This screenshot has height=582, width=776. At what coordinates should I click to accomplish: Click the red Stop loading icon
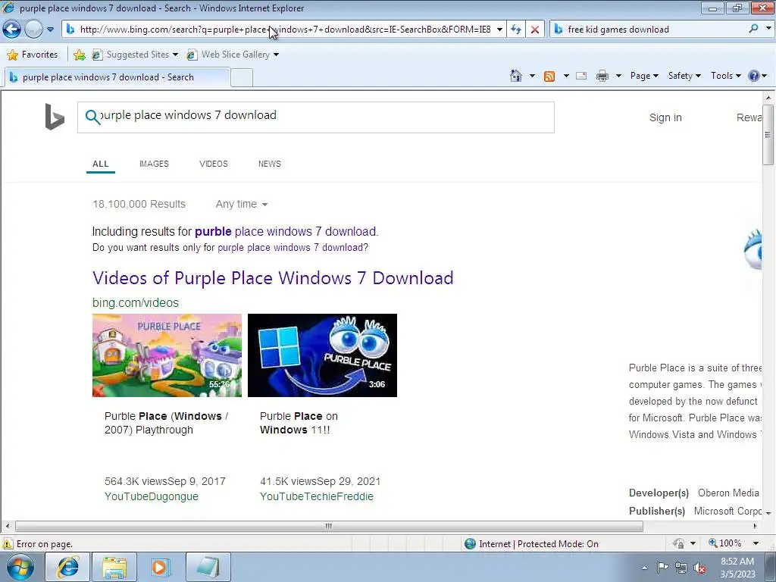534,30
